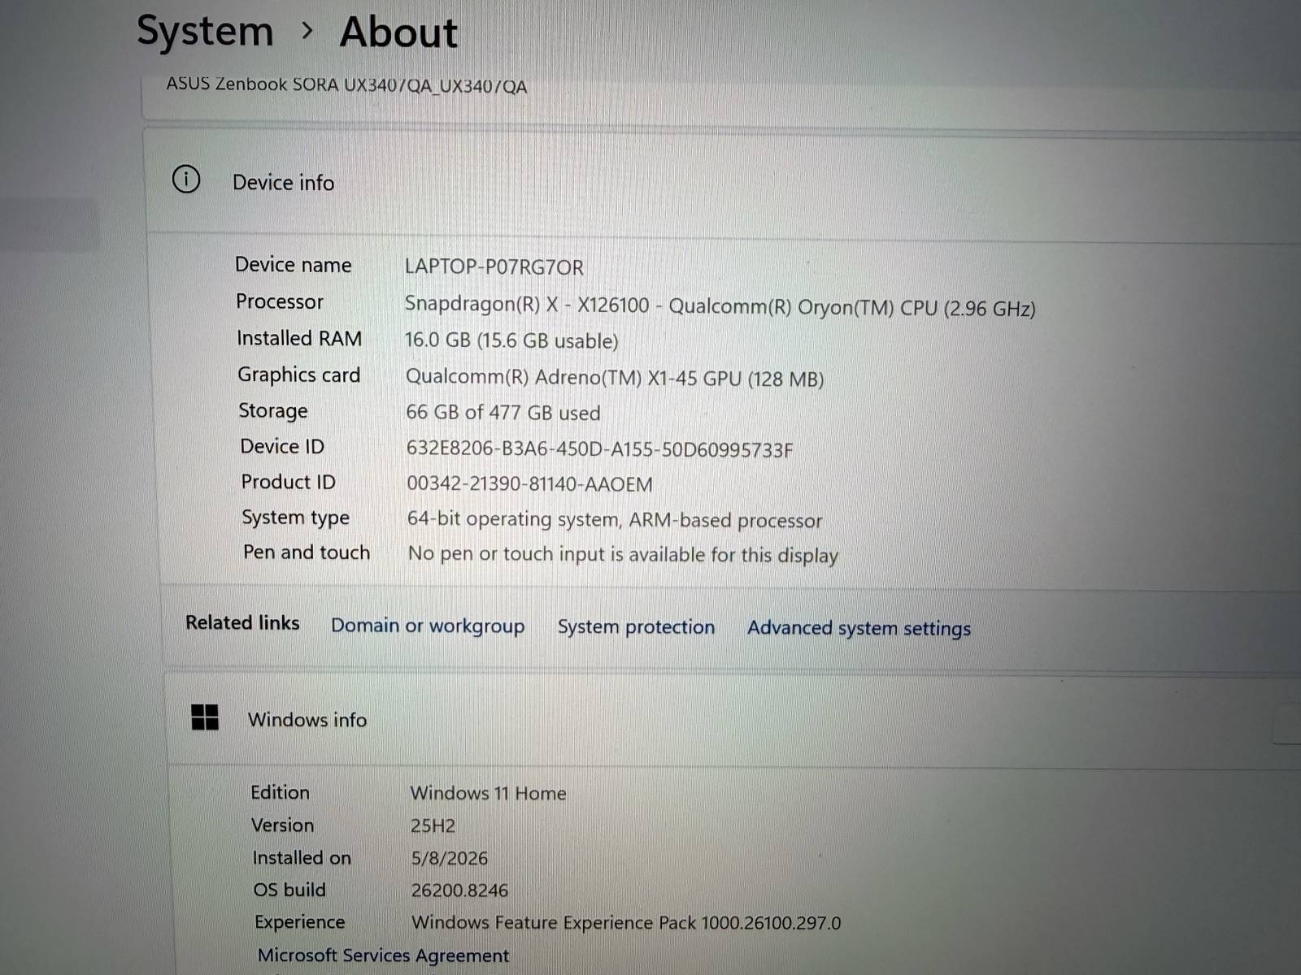Click the Windows logo icon beside Windows info
The image size is (1301, 975).
point(205,717)
